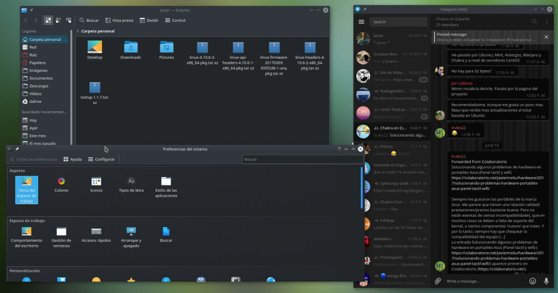The height and width of the screenshot is (293, 558).
Task: Go back in Dolphin navigation
Action: point(26,20)
